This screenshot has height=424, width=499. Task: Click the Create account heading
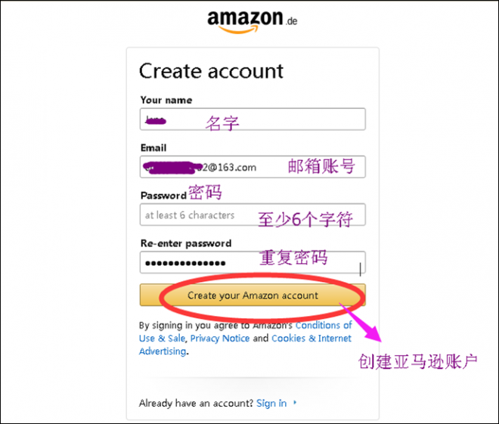[x=211, y=71]
